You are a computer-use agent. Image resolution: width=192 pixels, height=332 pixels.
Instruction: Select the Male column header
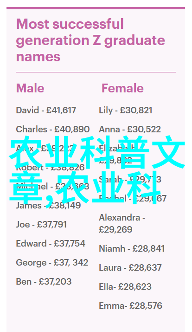tap(30, 88)
